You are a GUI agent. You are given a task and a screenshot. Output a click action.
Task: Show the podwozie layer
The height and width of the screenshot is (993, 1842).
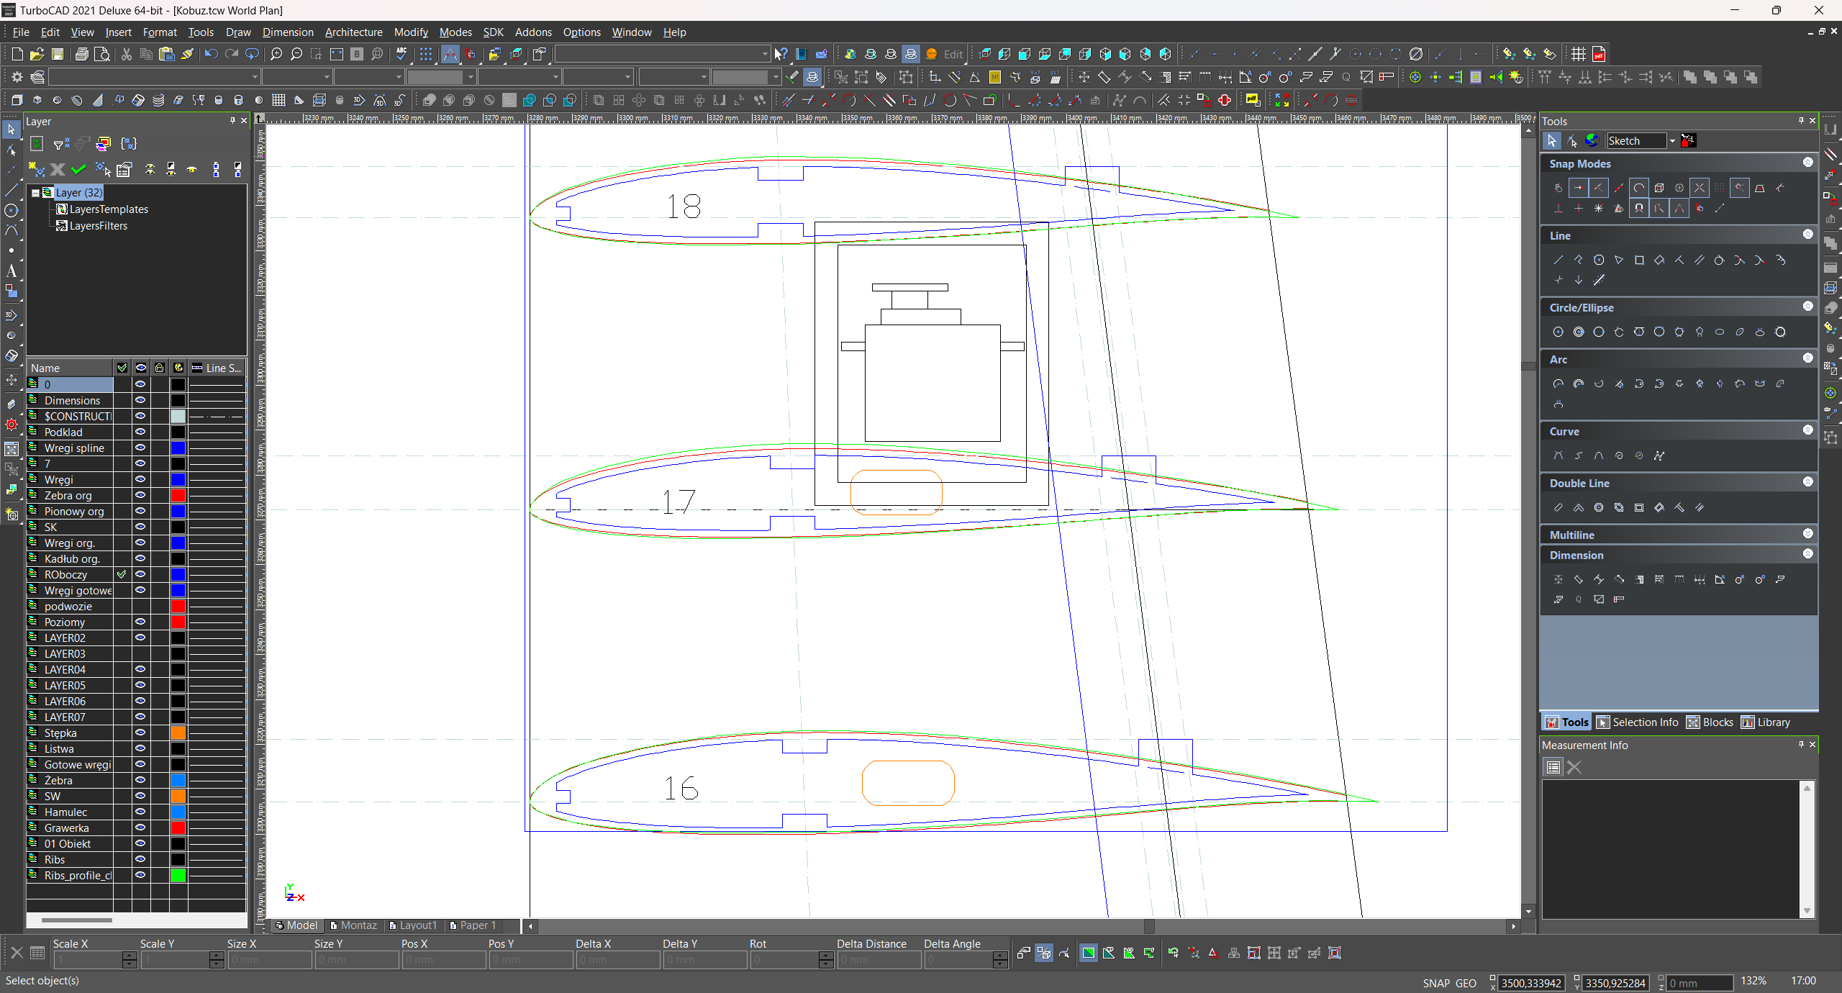(x=140, y=606)
